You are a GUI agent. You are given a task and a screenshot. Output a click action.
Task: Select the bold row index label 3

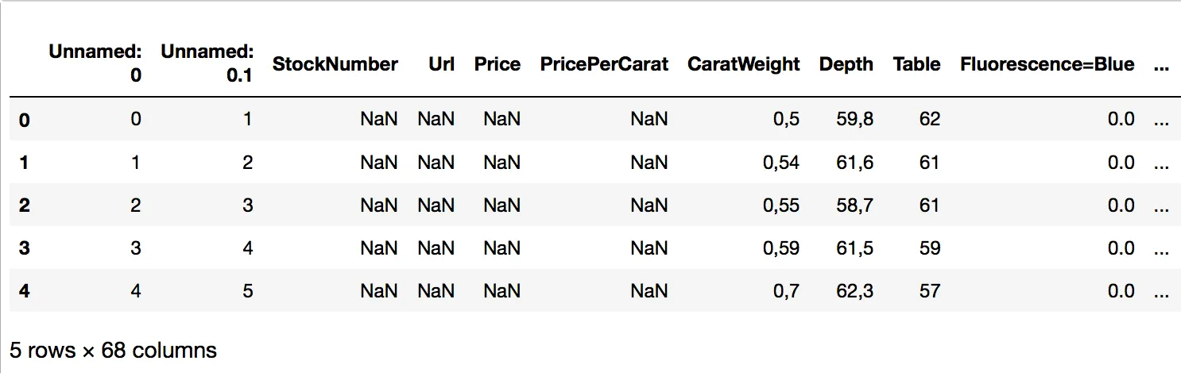tap(24, 248)
